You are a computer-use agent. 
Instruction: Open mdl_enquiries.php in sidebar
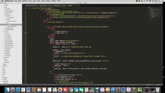[11, 21]
